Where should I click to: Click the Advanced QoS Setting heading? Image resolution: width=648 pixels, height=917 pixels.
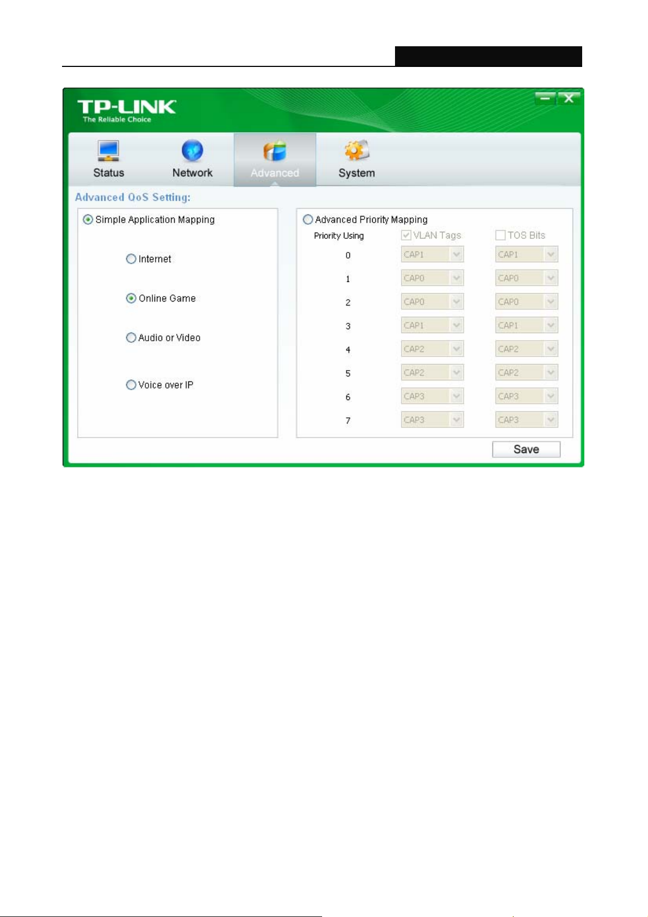point(133,197)
